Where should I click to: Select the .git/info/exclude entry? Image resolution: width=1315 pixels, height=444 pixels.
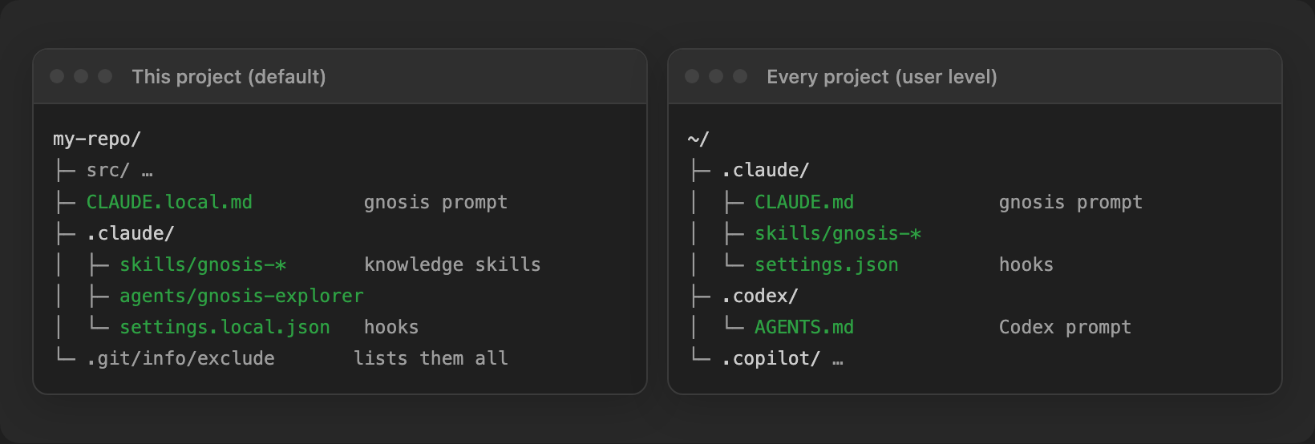[180, 358]
